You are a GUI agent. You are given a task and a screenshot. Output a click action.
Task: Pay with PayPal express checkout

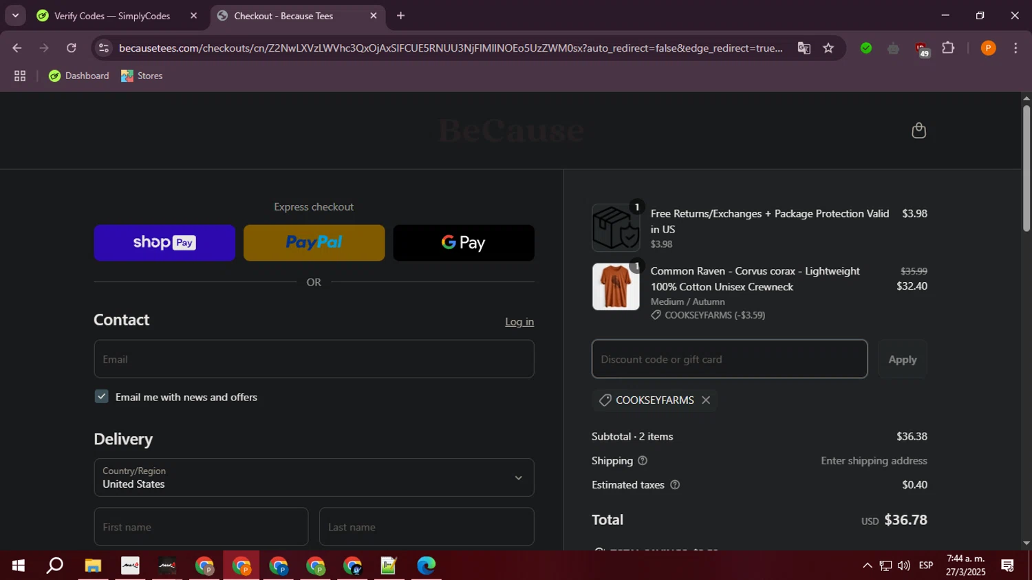pyautogui.click(x=314, y=243)
